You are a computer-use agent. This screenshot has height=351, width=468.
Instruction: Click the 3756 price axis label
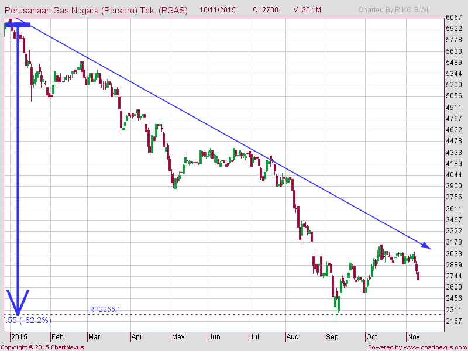[x=454, y=197]
